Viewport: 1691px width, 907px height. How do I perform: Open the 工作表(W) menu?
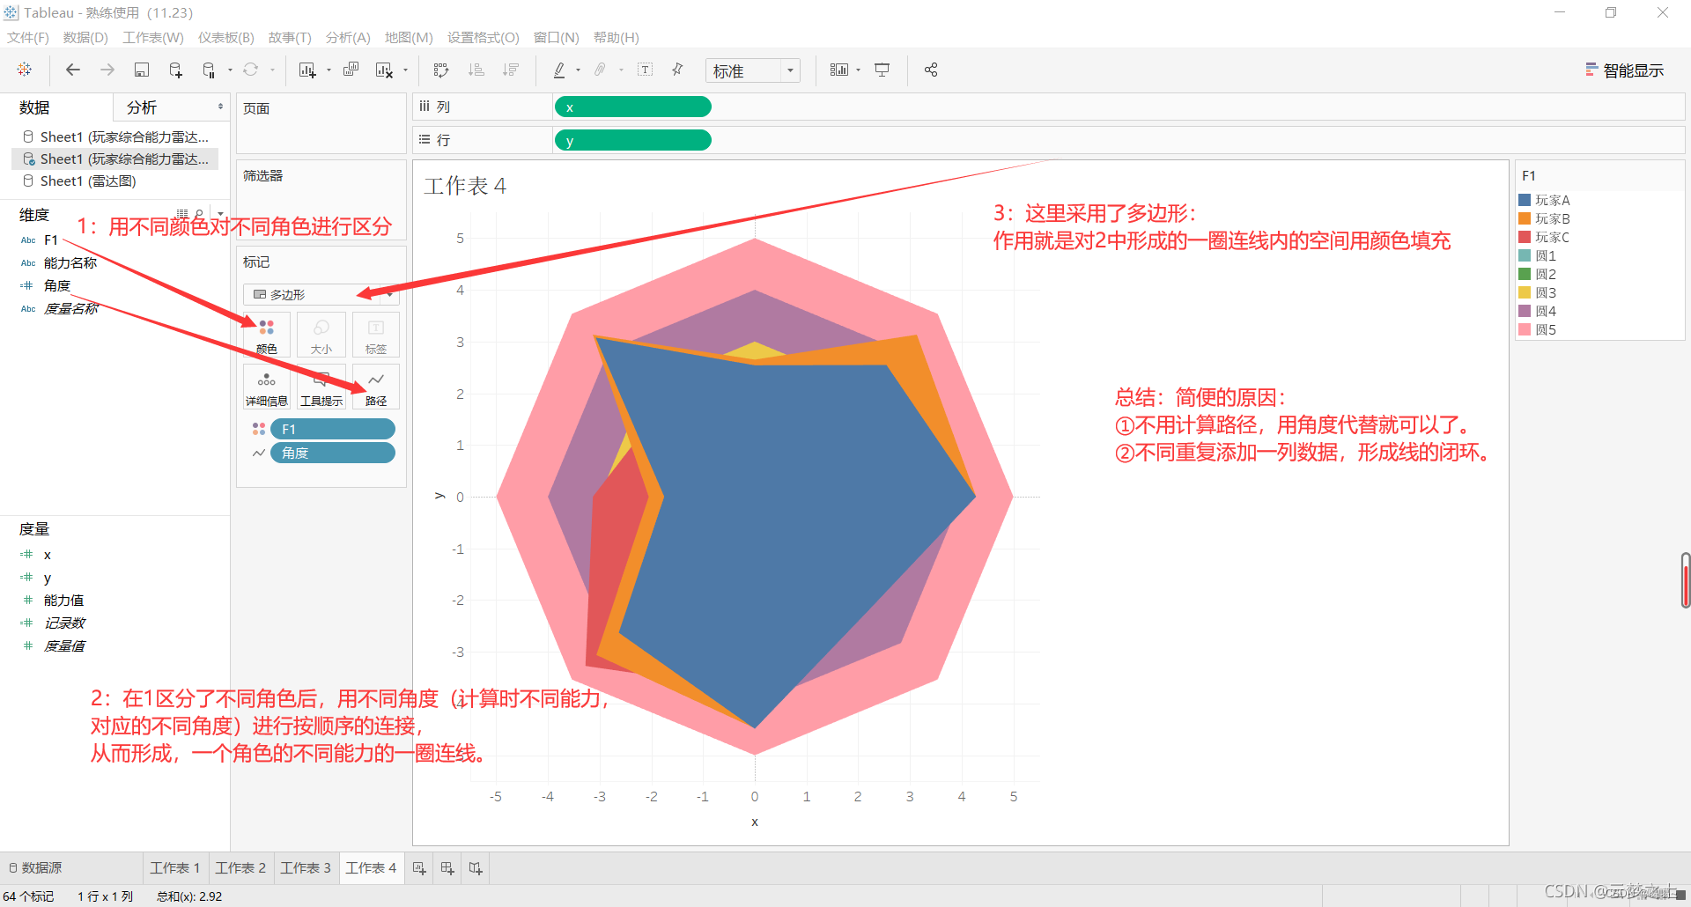[x=153, y=38]
